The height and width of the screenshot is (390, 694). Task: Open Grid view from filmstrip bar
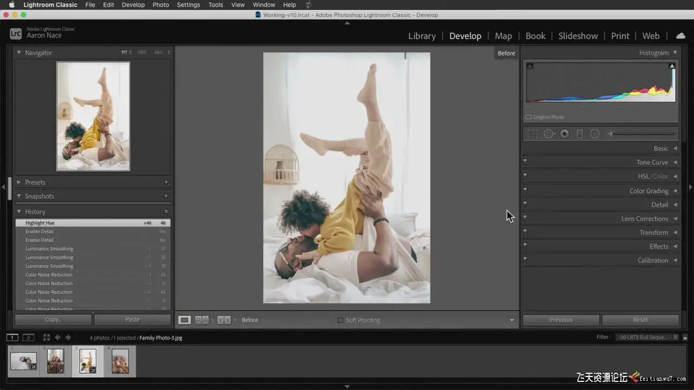click(47, 337)
